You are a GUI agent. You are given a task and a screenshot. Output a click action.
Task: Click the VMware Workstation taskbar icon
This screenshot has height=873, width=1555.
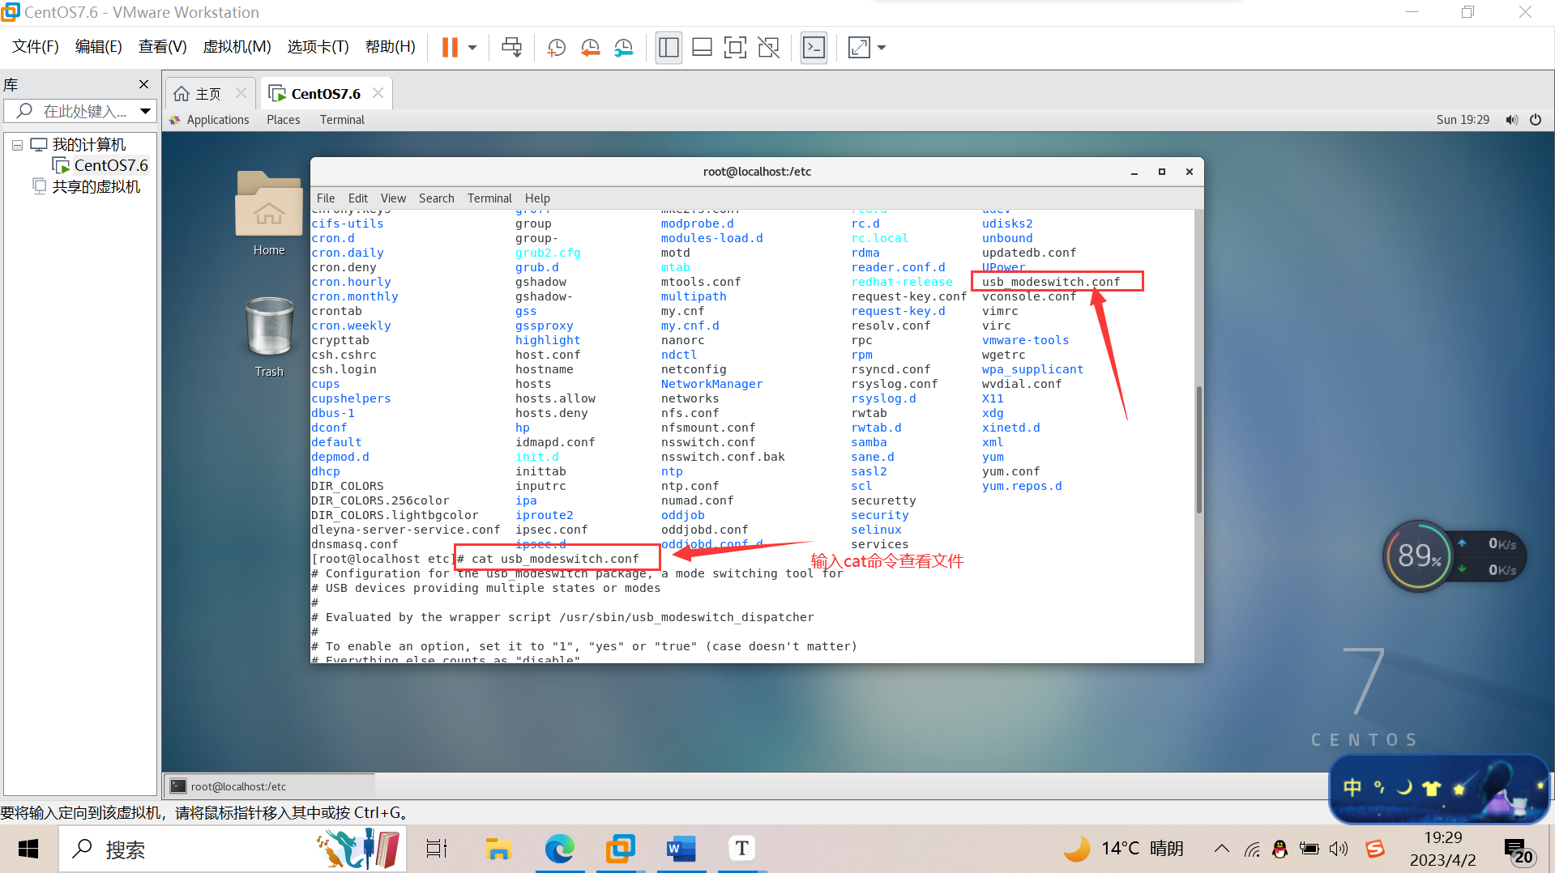620,849
